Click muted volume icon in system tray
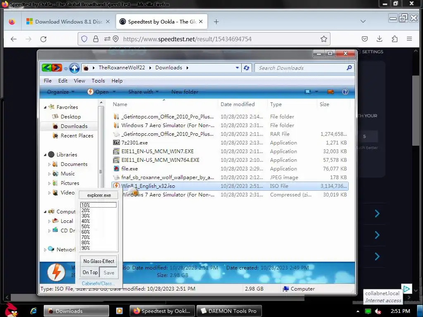 click(378, 311)
